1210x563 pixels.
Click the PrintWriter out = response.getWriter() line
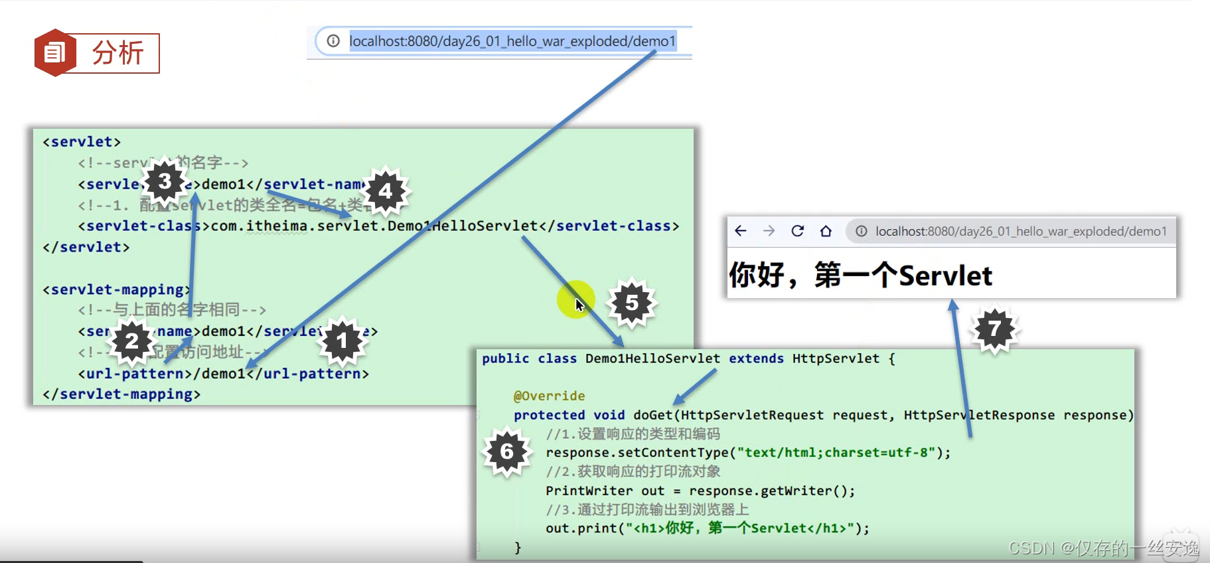tap(700, 491)
